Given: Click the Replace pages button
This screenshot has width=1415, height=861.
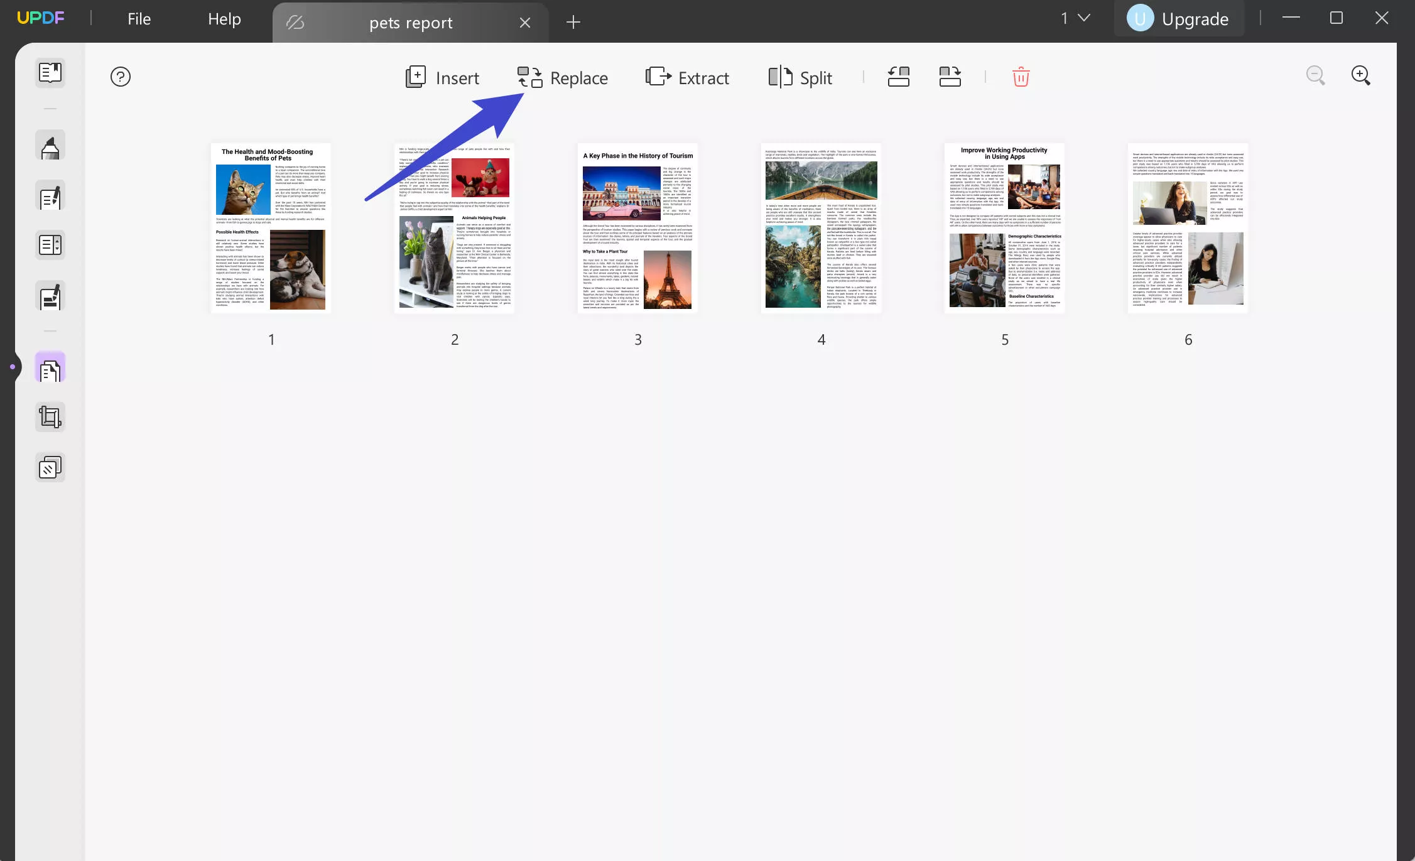Looking at the screenshot, I should (x=562, y=77).
